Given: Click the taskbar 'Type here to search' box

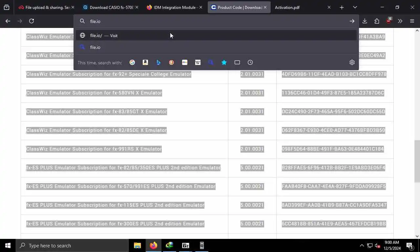Looking at the screenshot, I should click(x=72, y=245).
